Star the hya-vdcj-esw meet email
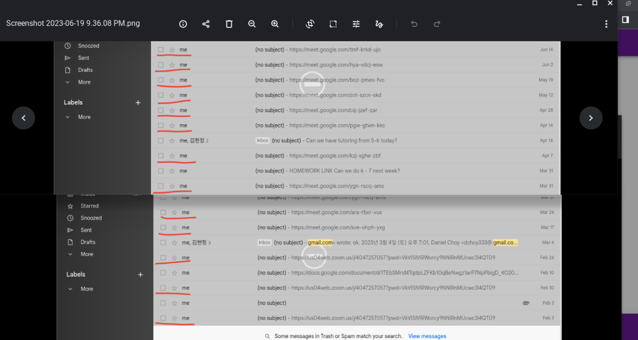This screenshot has width=638, height=340. coord(172,65)
